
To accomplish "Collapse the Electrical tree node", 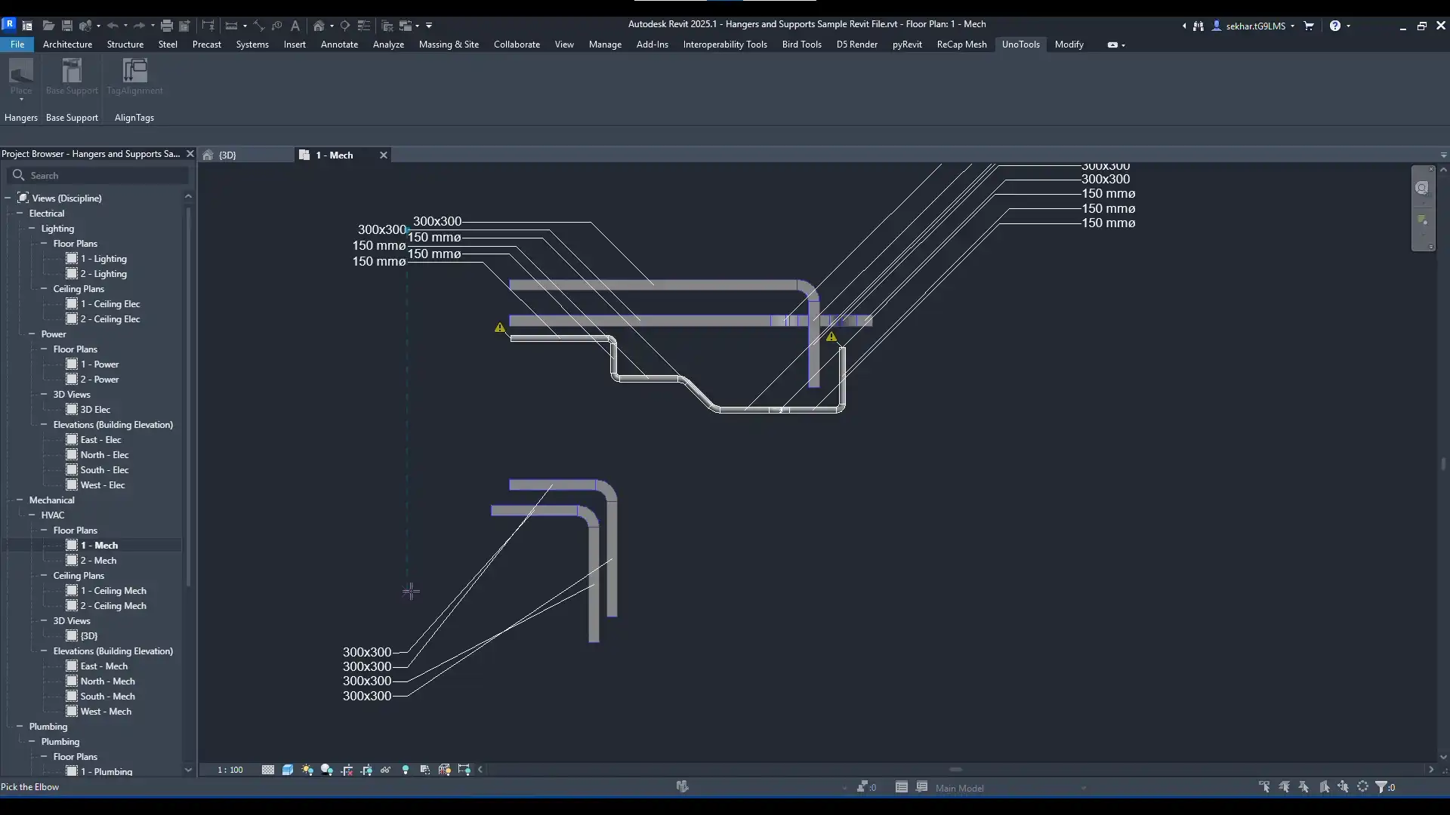I will [20, 213].
